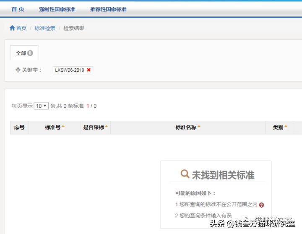
Task: Click the page indicator 1 / 0
Action: tap(91, 106)
